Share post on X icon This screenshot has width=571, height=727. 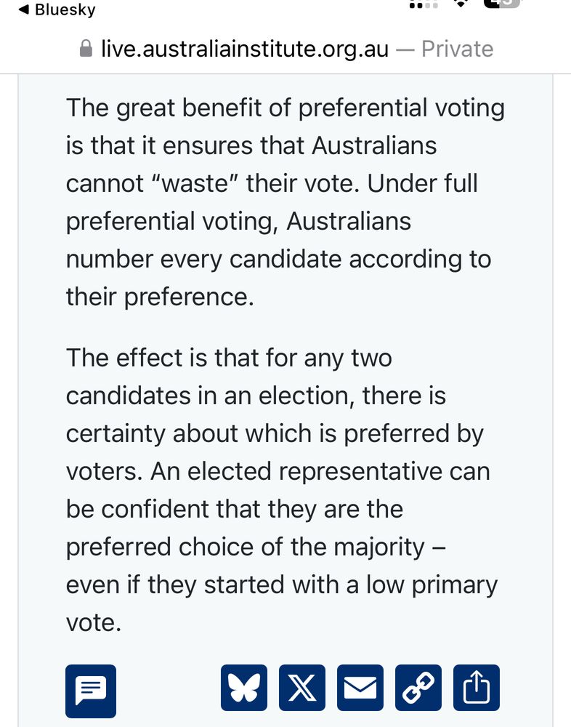point(302,688)
